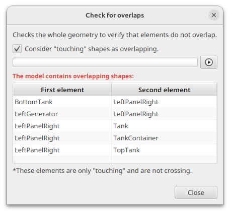Select BottomTank in first row
This screenshot has height=213, width=230.
(62, 102)
